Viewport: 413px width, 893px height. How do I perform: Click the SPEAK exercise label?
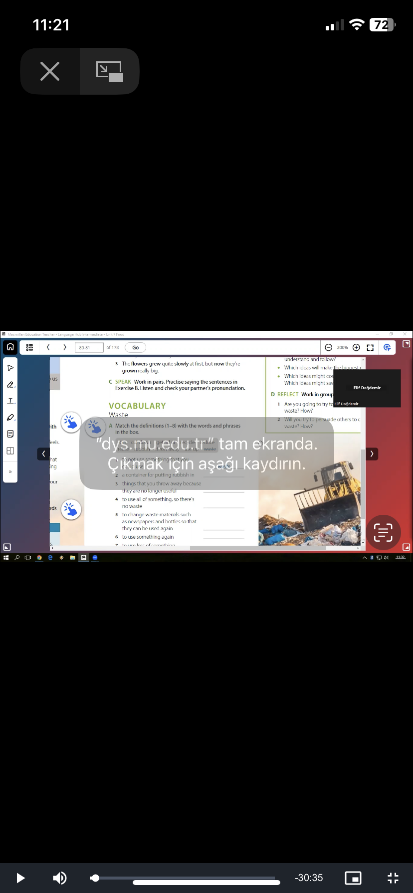tap(123, 382)
